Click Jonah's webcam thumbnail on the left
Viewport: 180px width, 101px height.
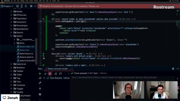[x=129, y=90]
